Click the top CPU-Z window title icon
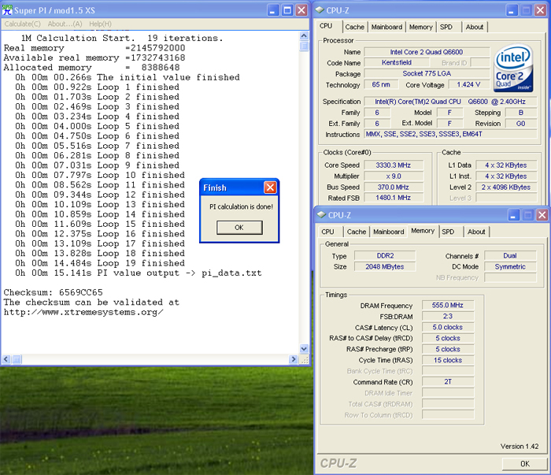The height and width of the screenshot is (475, 551). [320, 10]
